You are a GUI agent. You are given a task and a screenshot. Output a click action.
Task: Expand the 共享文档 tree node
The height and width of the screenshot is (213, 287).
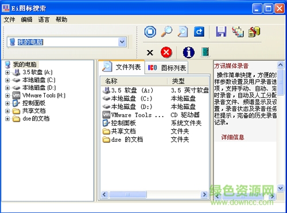click(7, 111)
